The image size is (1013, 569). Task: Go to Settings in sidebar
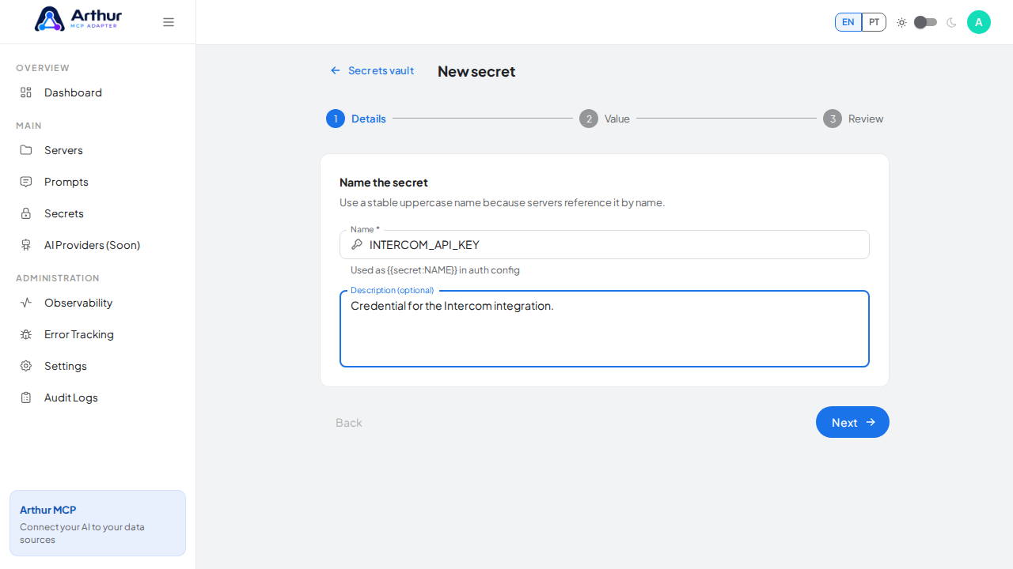pyautogui.click(x=98, y=366)
